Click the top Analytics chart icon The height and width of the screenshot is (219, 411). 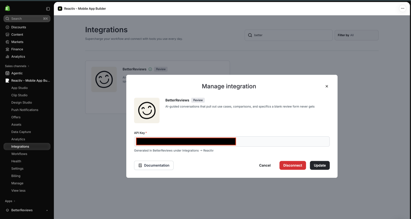coord(7,57)
